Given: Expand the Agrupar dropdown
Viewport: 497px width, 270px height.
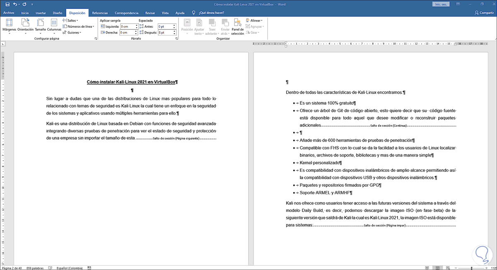Looking at the screenshot, I should pyautogui.click(x=255, y=26).
